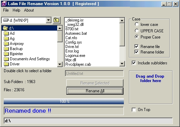Open the drive selection dropdown arrow
This screenshot has width=180, height=127.
click(x=49, y=20)
